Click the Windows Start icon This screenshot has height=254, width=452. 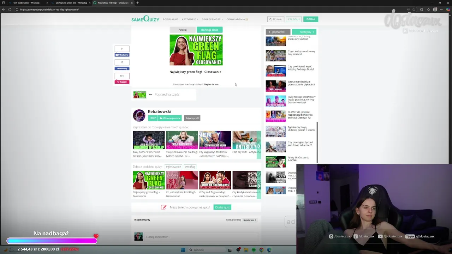pyautogui.click(x=183, y=250)
